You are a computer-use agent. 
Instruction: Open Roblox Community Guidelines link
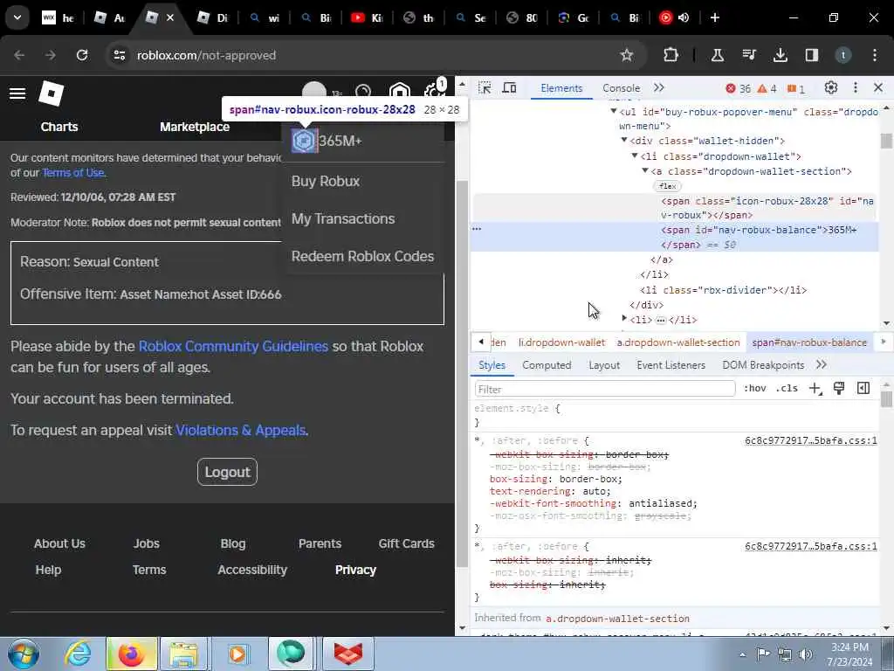tap(233, 346)
